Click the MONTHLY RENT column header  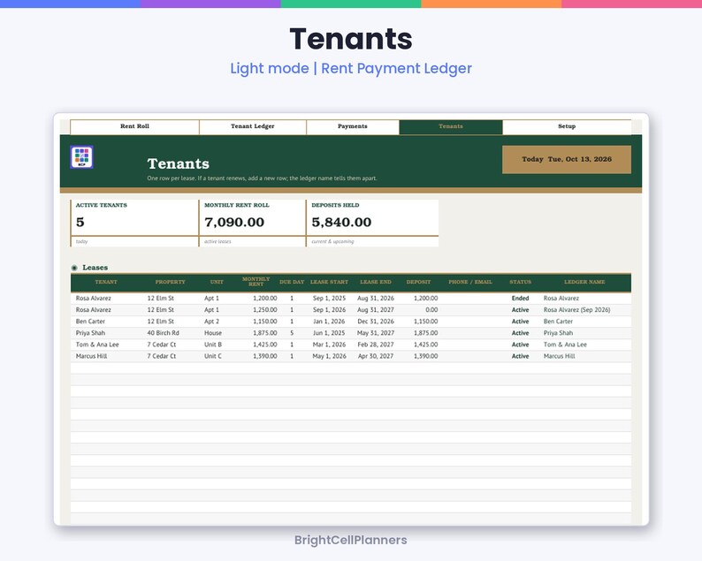[x=256, y=282]
